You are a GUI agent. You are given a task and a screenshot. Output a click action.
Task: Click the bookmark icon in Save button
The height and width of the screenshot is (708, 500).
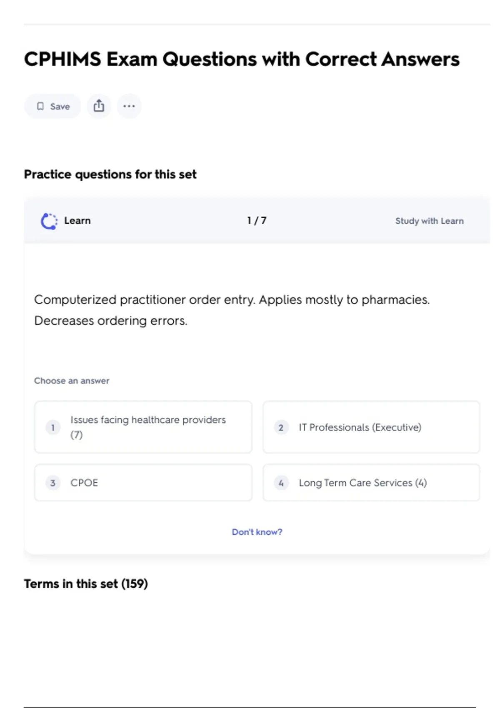point(40,106)
